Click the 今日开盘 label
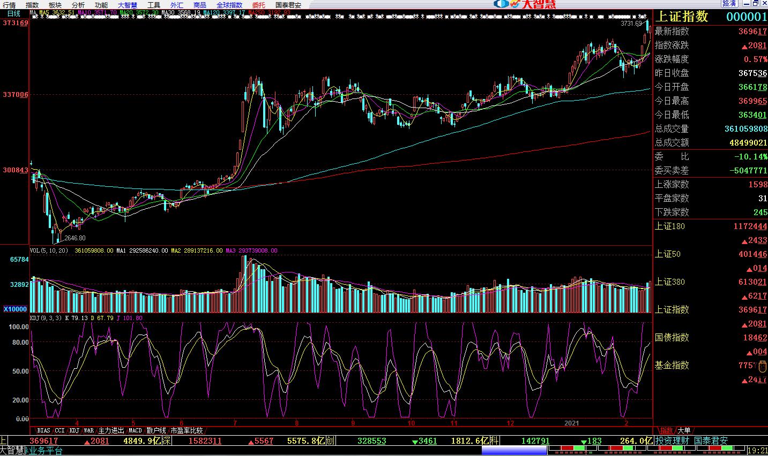768x456 pixels. (x=672, y=87)
